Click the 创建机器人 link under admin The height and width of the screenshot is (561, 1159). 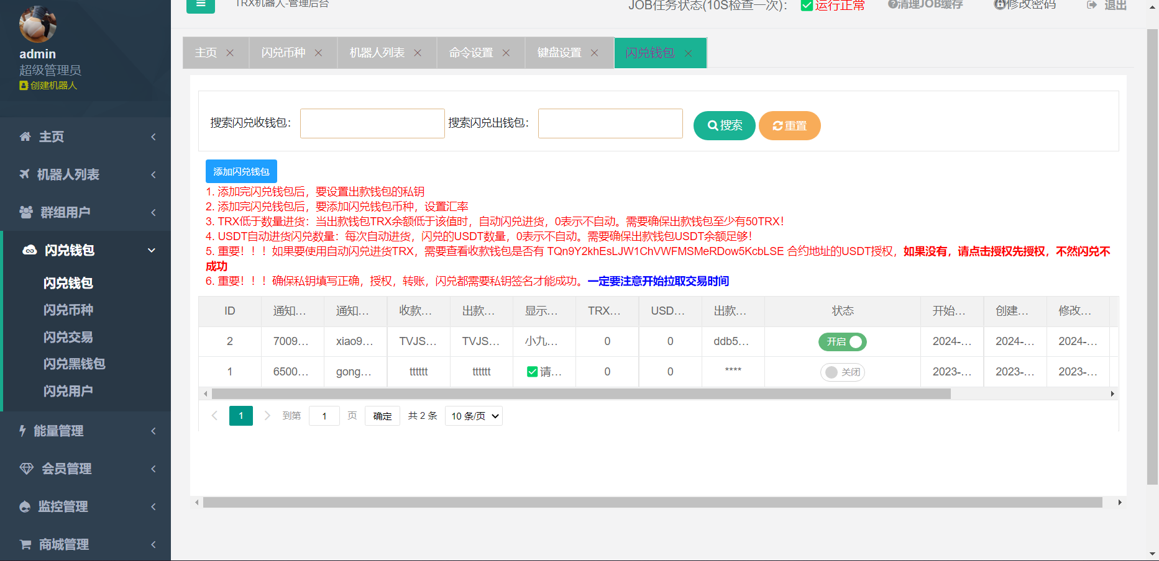[x=48, y=86]
